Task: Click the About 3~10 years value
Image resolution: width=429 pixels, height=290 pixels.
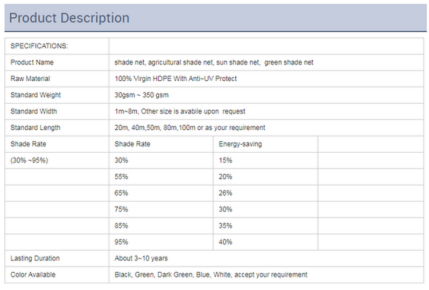Action: 141,258
